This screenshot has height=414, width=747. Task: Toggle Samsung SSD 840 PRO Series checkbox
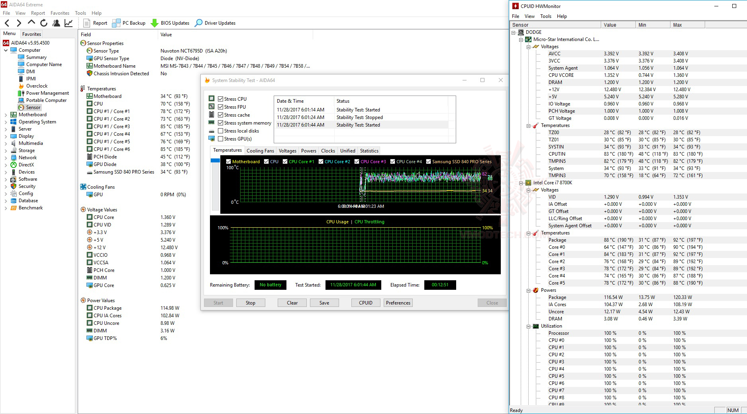coord(428,162)
